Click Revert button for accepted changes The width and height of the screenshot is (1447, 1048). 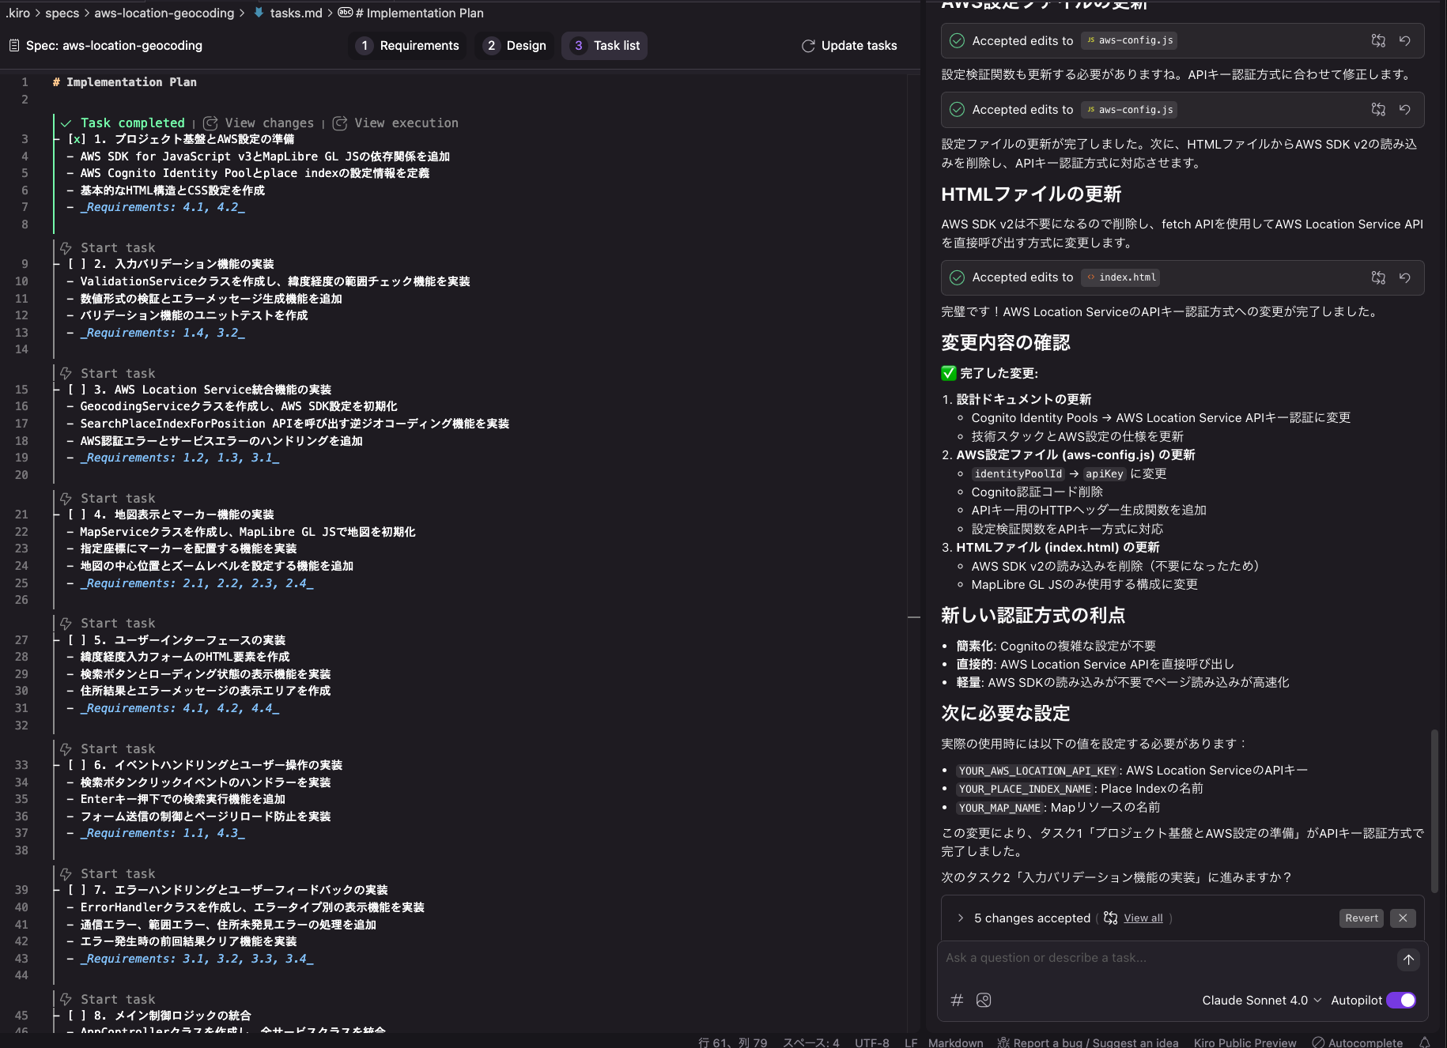(x=1362, y=918)
